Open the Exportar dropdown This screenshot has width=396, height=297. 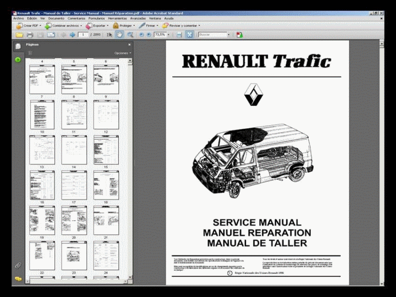[107, 26]
